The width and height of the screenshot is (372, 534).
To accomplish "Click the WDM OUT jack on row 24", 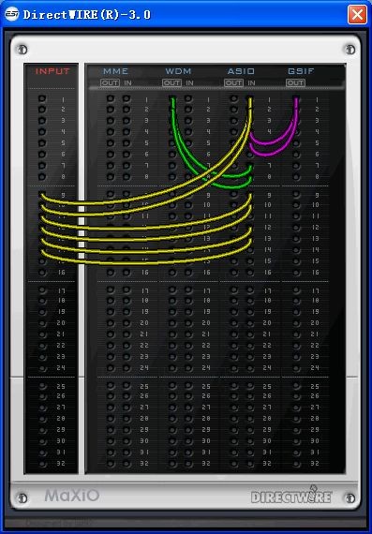I will pyautogui.click(x=172, y=368).
